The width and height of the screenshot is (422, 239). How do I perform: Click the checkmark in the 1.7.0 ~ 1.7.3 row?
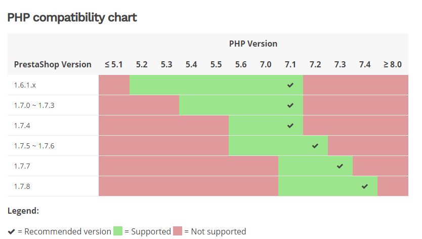290,105
